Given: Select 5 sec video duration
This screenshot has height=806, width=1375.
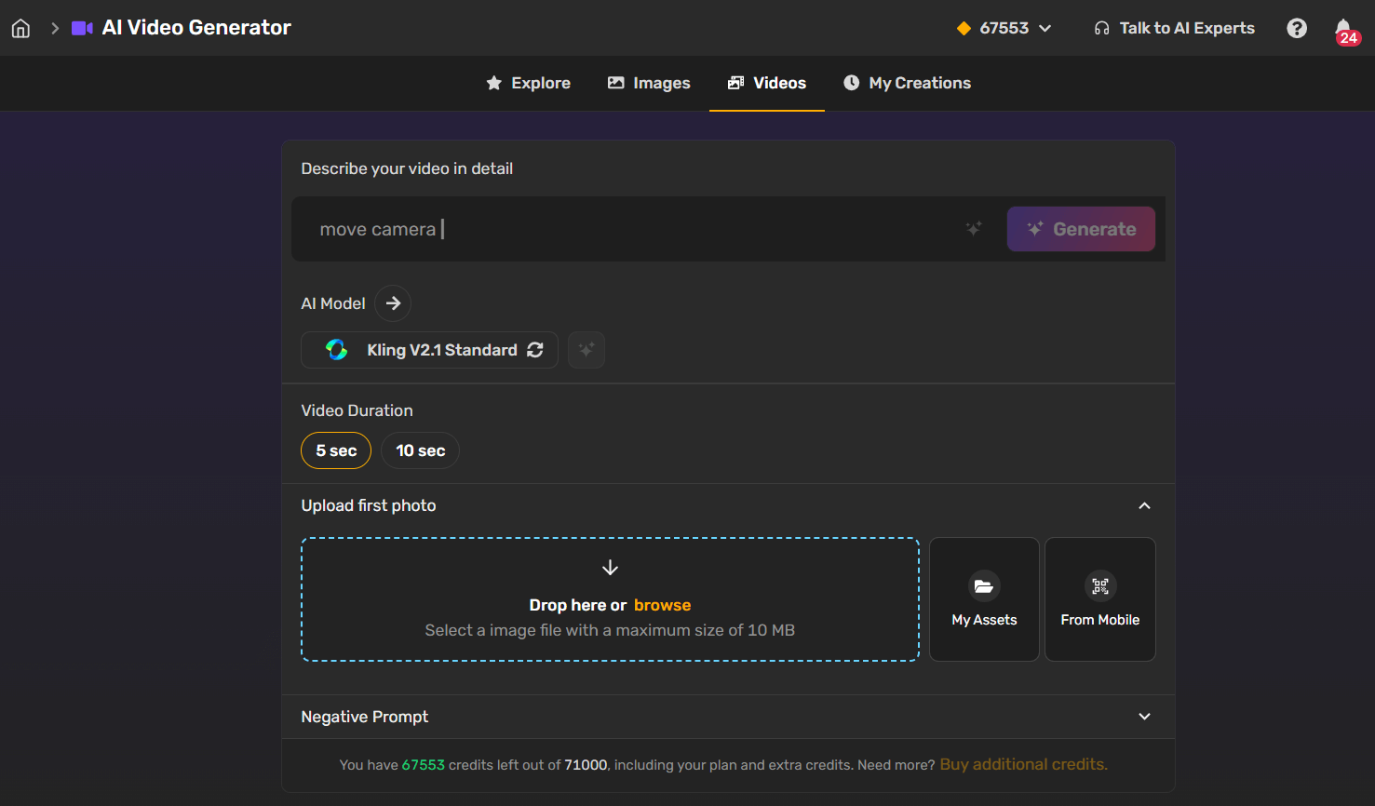Looking at the screenshot, I should point(336,450).
